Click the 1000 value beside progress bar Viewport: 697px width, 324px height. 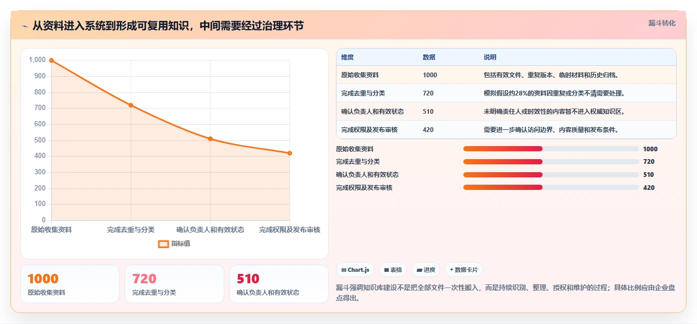click(651, 149)
